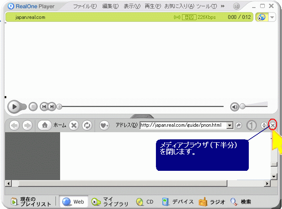Click the globe channel icon in the status bar
Screen dimensions: 282x209
tap(261, 17)
